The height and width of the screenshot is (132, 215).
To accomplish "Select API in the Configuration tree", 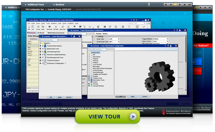I will 94,55.
